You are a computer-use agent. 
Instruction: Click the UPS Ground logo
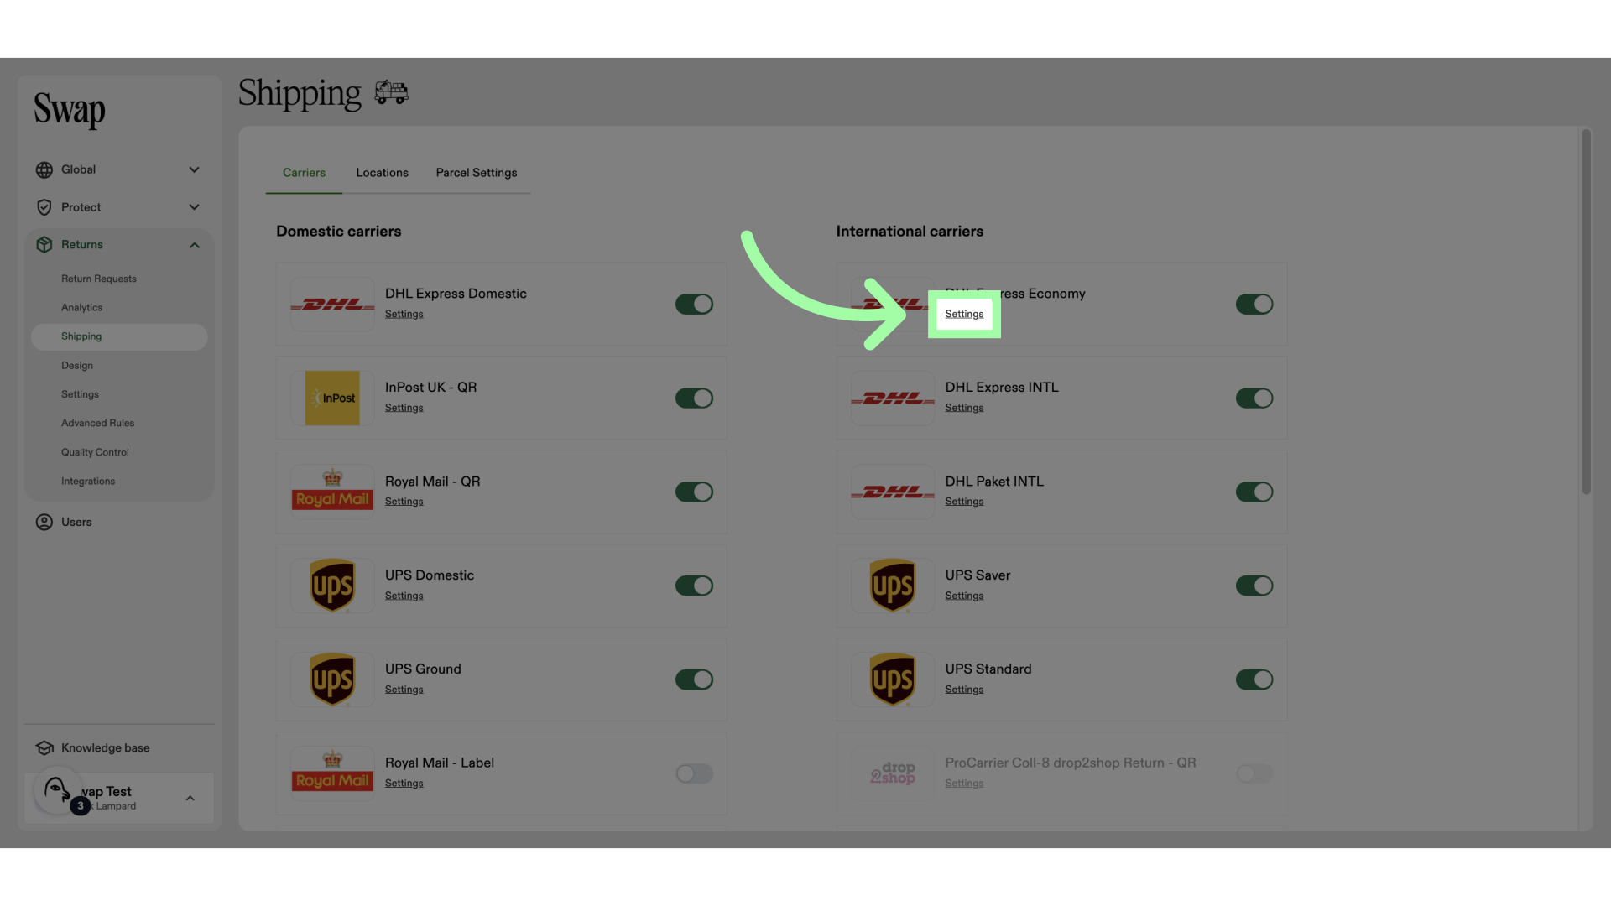332,679
